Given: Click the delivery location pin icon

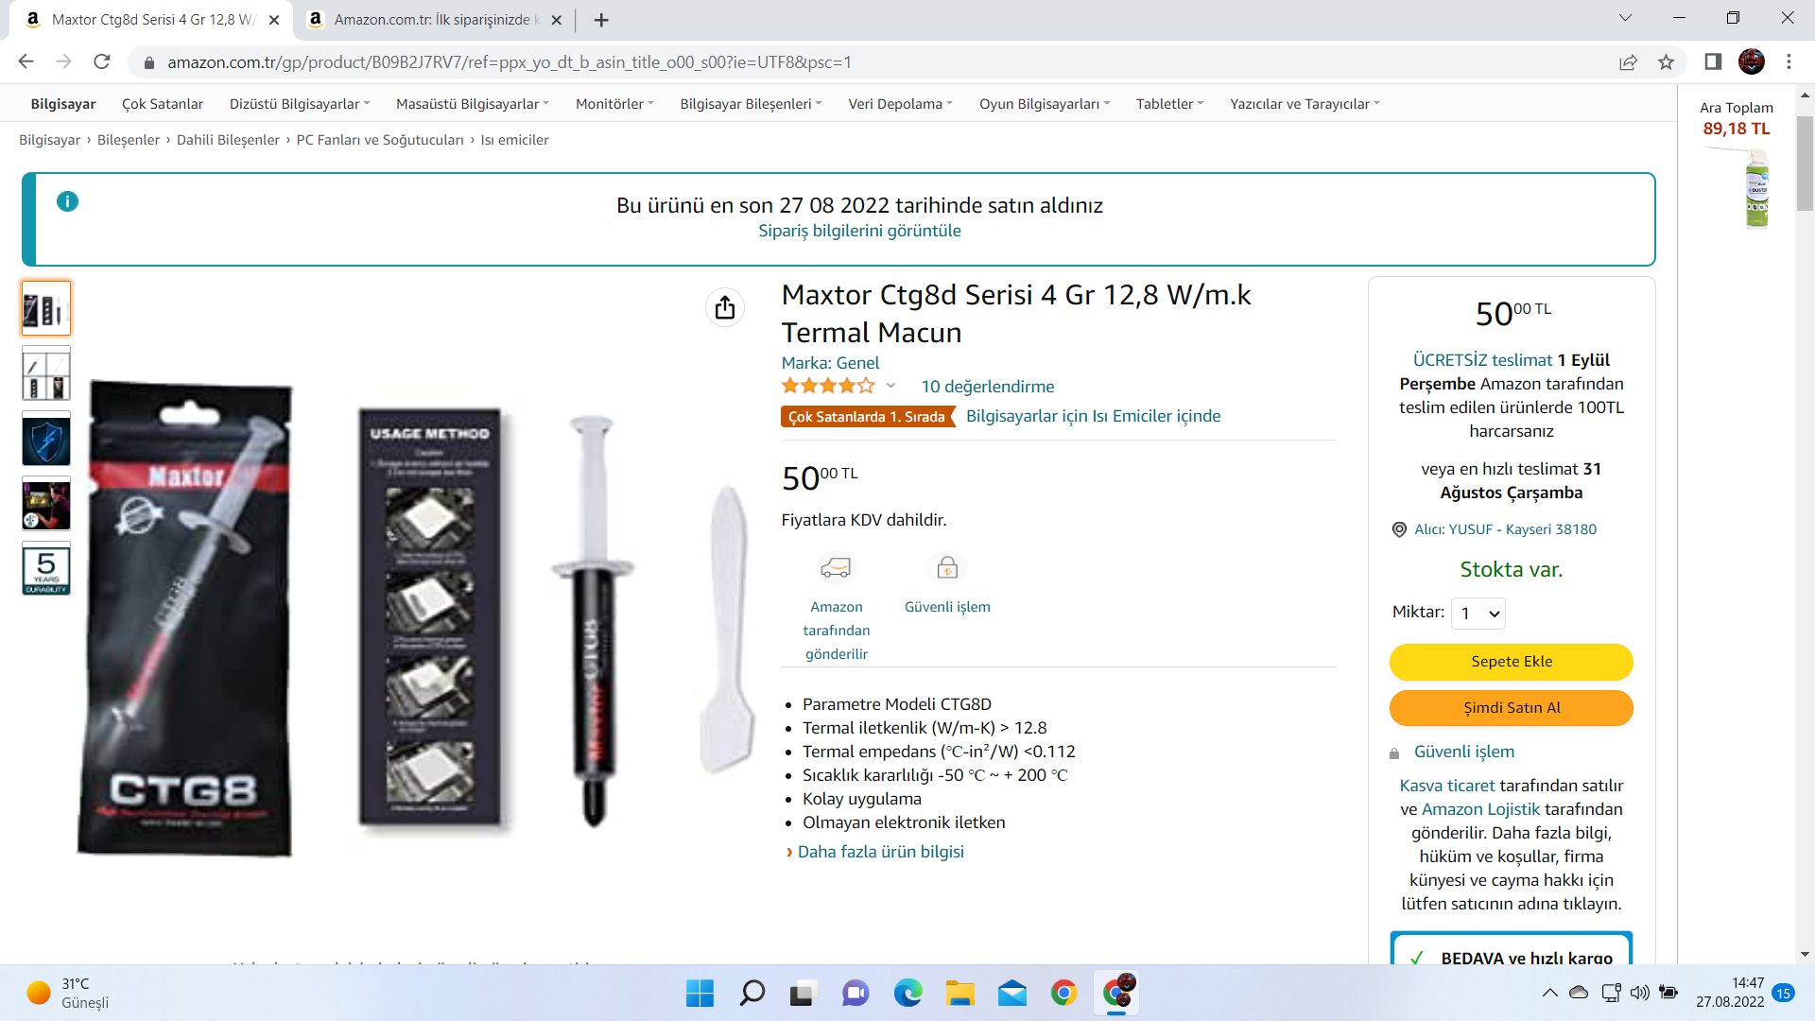Looking at the screenshot, I should click(1399, 529).
